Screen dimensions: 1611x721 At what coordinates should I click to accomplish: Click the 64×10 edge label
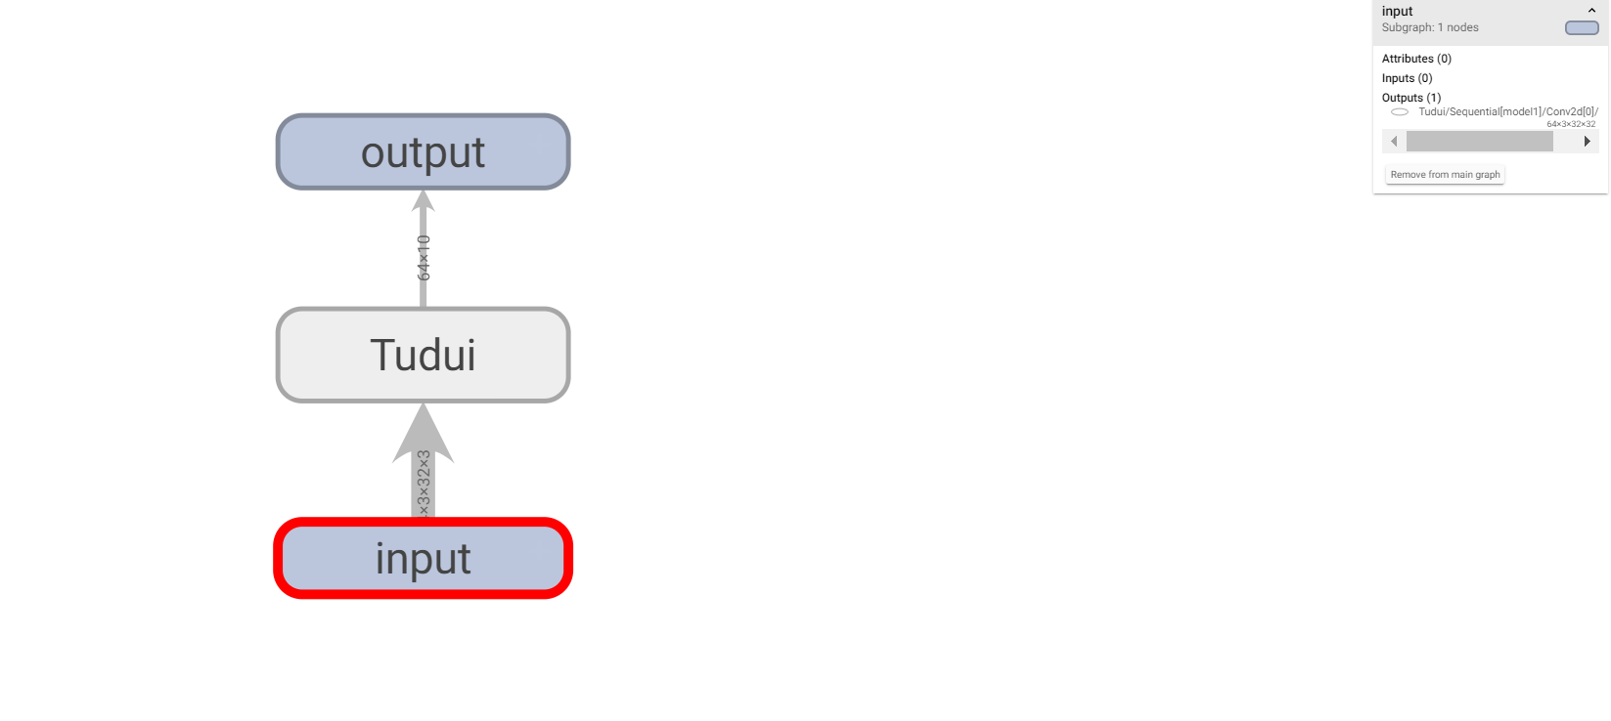coord(424,257)
